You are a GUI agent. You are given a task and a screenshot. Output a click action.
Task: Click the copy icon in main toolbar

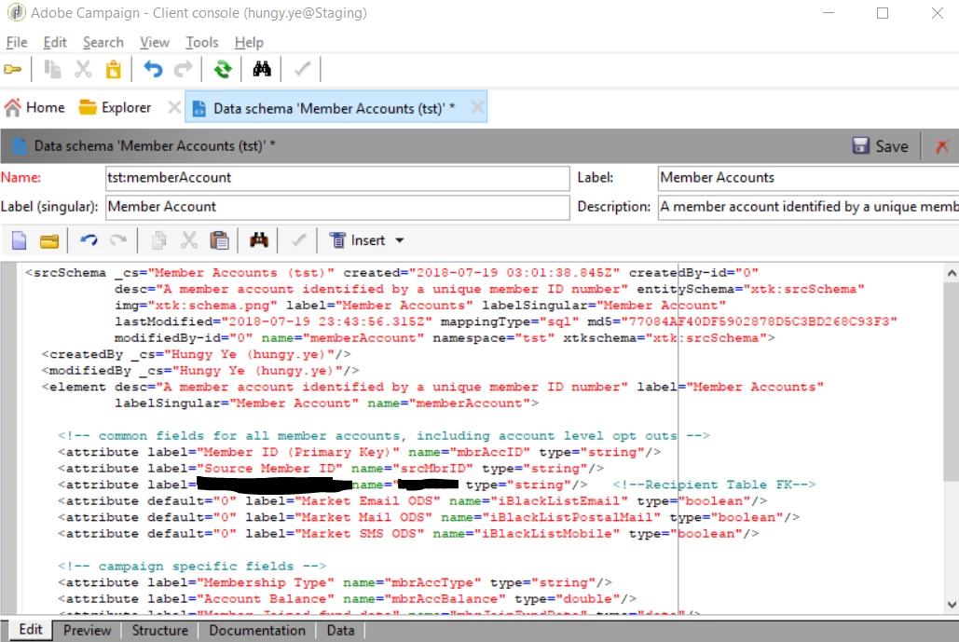click(x=52, y=69)
